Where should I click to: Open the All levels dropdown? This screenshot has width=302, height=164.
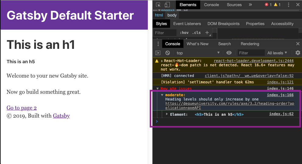coord(277,53)
